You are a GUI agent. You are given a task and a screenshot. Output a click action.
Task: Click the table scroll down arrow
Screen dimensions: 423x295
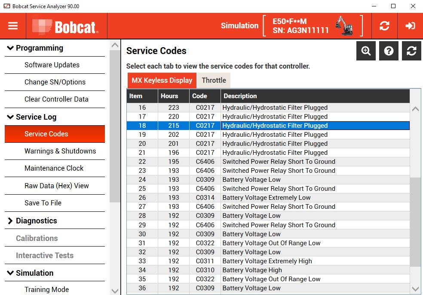(415, 289)
